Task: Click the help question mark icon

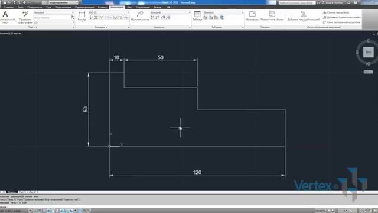Action: pos(356,2)
